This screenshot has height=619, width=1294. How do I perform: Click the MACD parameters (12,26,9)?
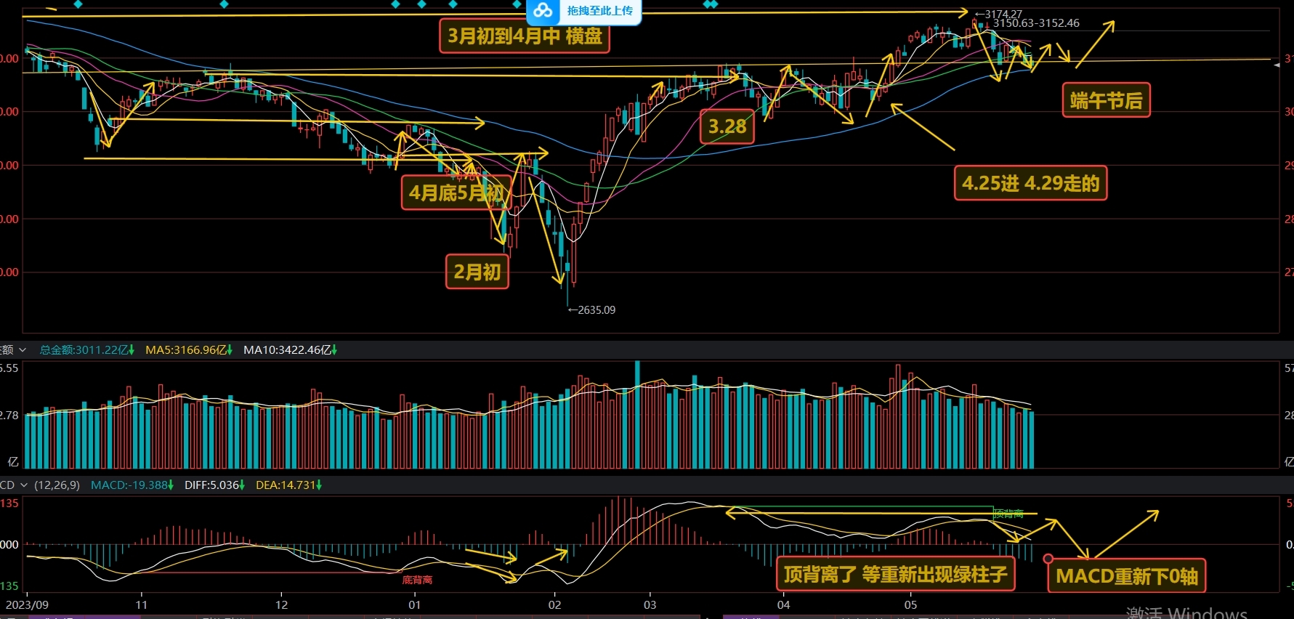pos(57,485)
